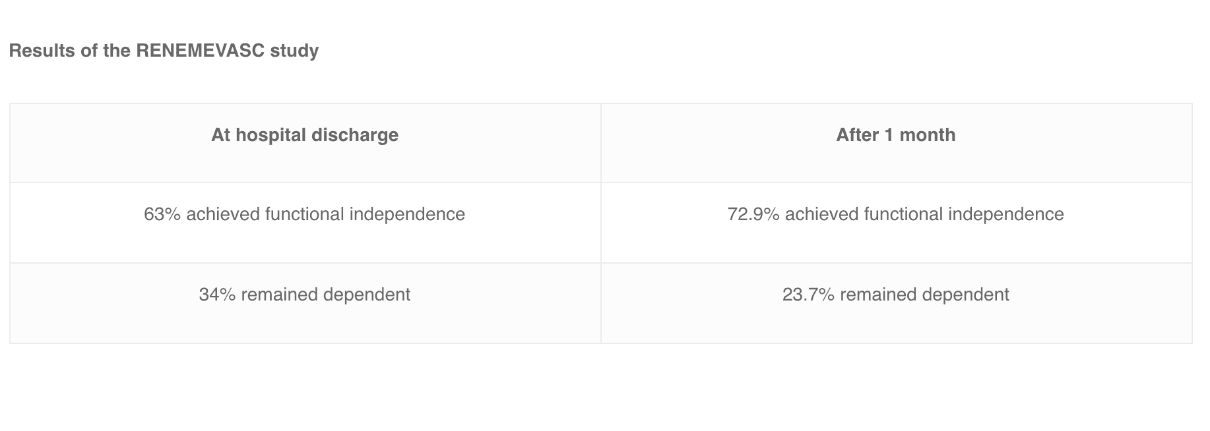Select the "After 1 month" column header
The width and height of the screenshot is (1210, 431).
pyautogui.click(x=895, y=135)
